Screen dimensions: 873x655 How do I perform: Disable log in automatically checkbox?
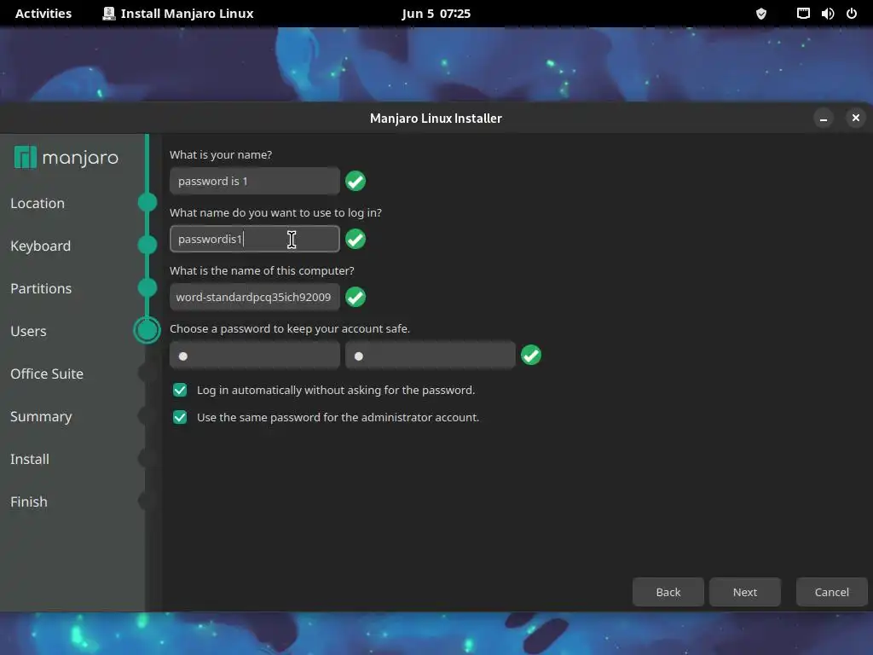click(x=180, y=390)
